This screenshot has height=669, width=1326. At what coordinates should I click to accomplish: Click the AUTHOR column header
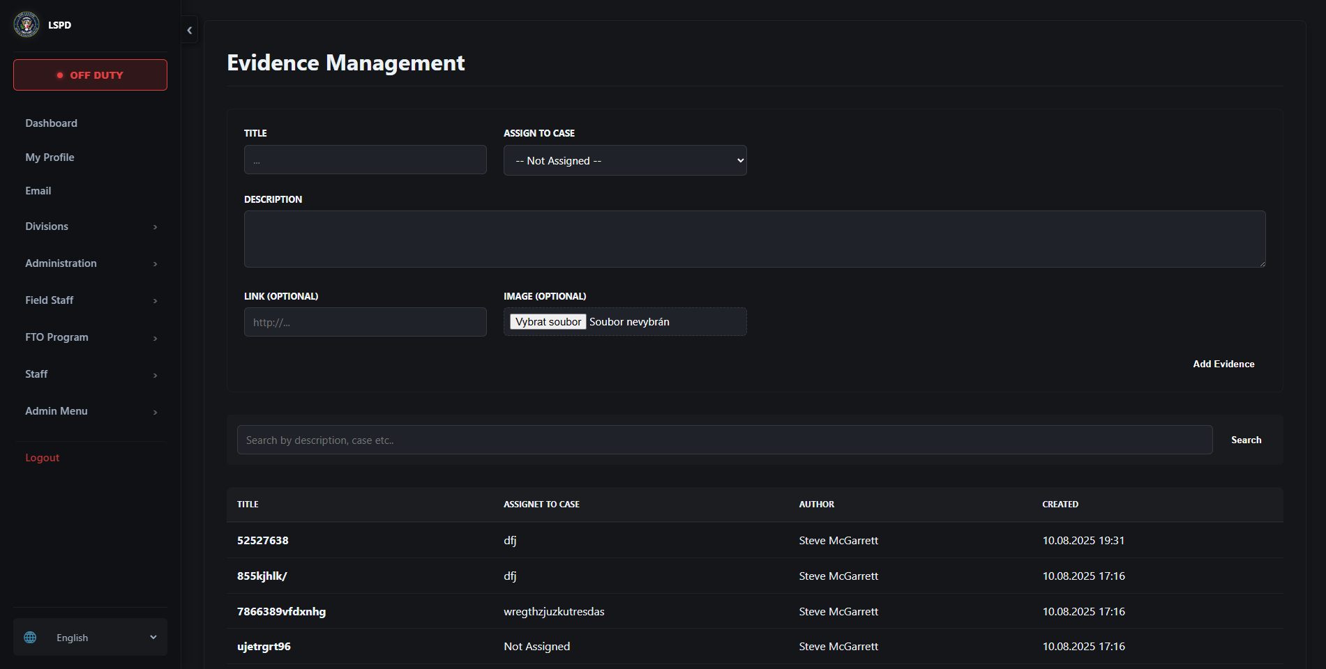click(x=817, y=505)
